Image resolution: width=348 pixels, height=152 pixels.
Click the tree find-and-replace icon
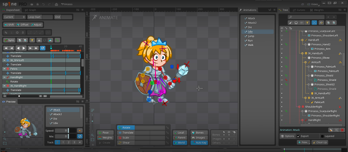click(321, 23)
